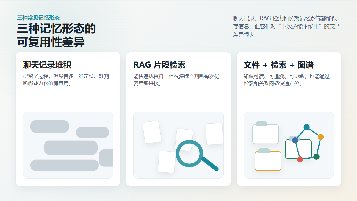Click the red graph node
The width and height of the screenshot is (357, 201).
(300, 159)
